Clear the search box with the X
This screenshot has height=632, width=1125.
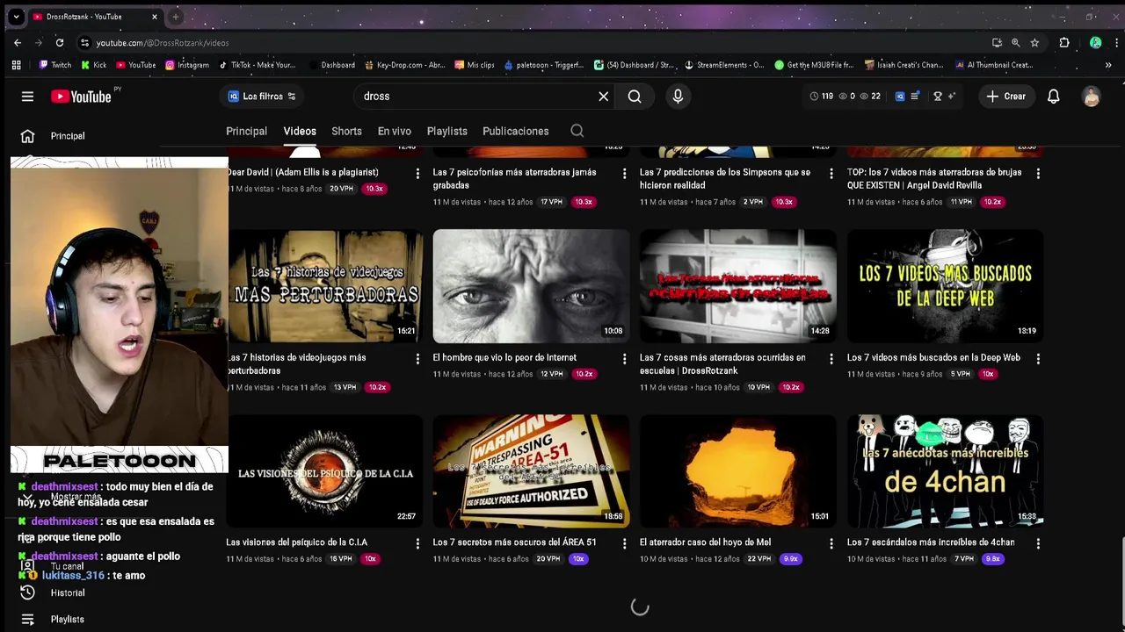(604, 97)
